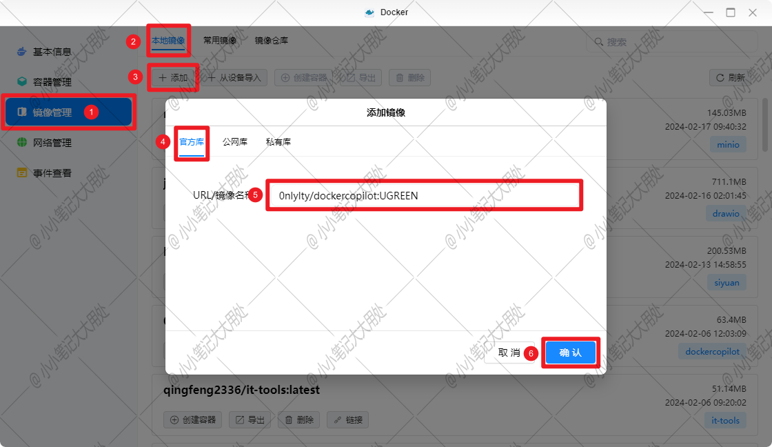The height and width of the screenshot is (447, 772).
Task: Focus the 搜索 search field
Action: coord(671,42)
